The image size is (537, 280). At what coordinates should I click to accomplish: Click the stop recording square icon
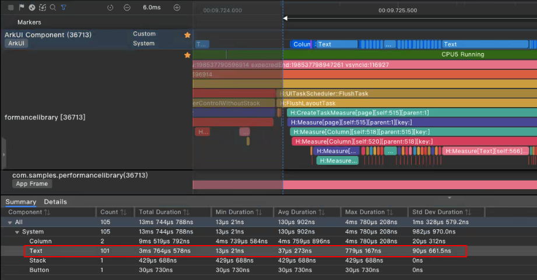(x=11, y=8)
